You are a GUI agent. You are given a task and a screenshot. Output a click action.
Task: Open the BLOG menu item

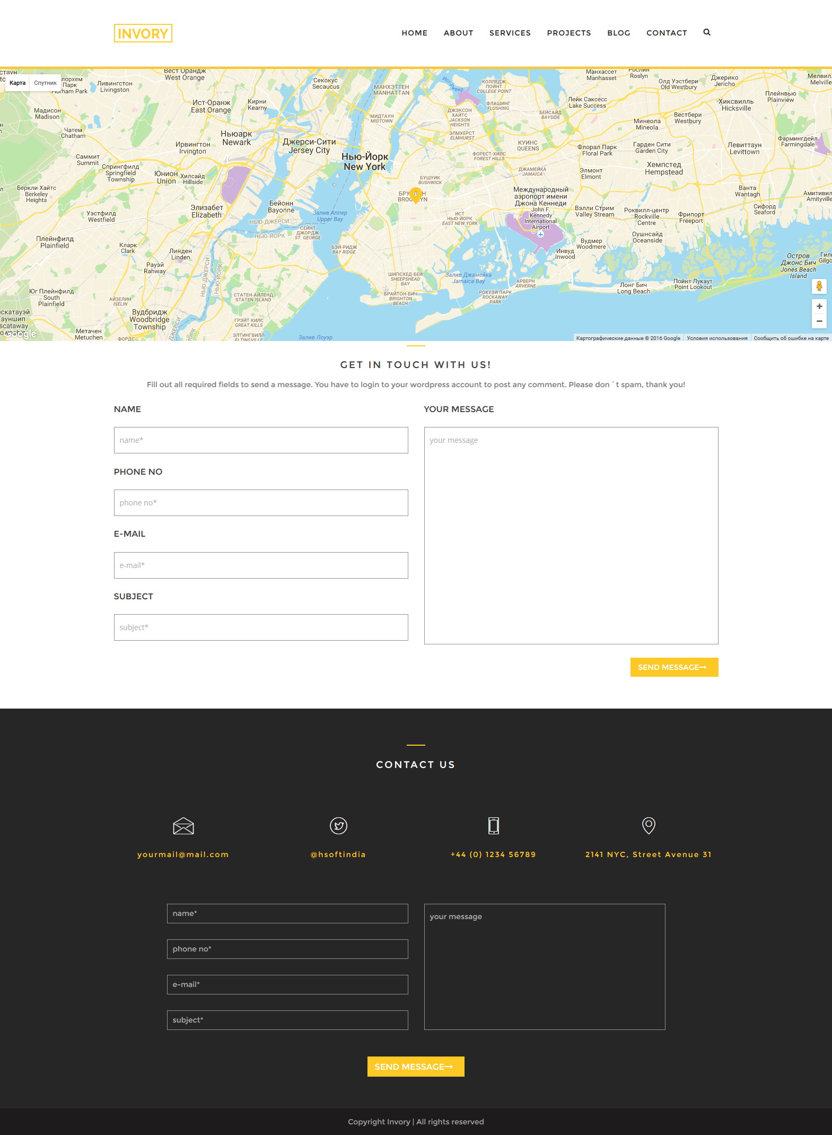click(619, 33)
